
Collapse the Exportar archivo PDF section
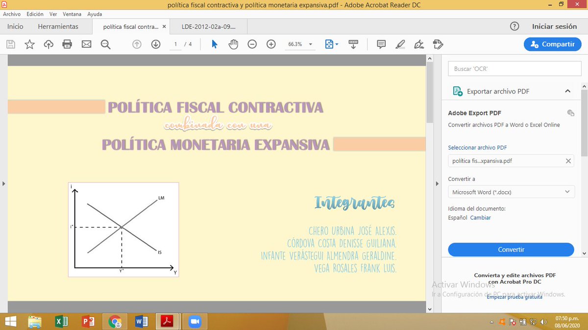pos(567,91)
